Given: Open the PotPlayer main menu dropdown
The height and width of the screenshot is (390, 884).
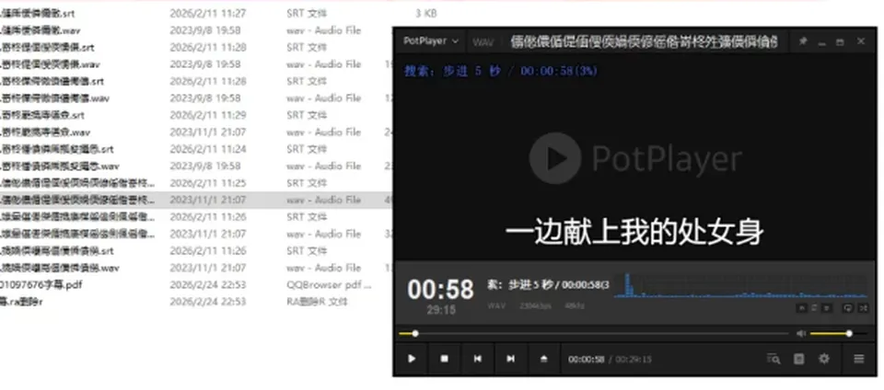Looking at the screenshot, I should point(431,41).
